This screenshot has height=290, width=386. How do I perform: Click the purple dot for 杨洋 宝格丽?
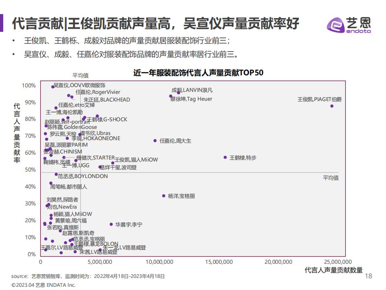[x=164, y=196]
